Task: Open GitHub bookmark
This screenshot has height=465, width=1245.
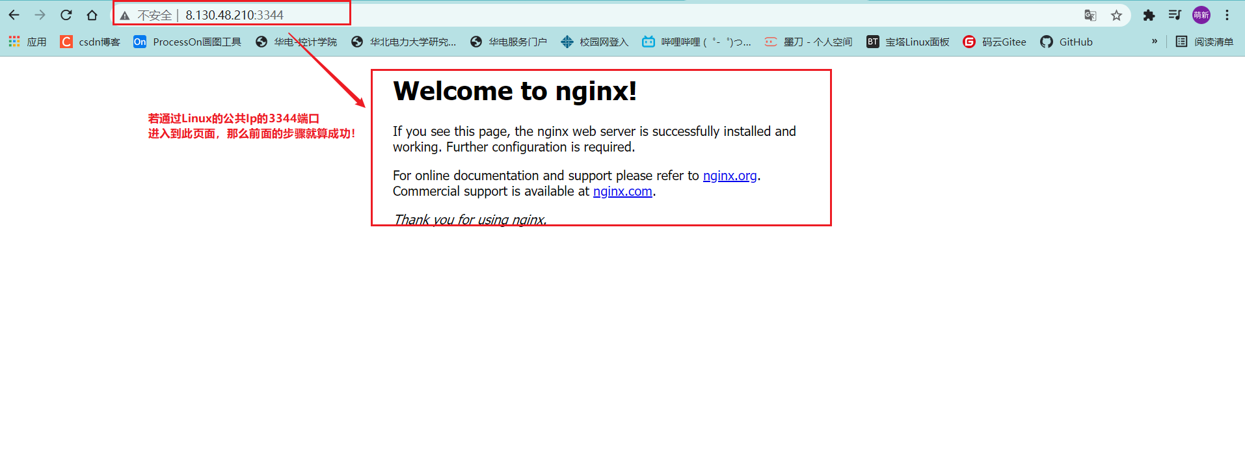Action: tap(1067, 42)
